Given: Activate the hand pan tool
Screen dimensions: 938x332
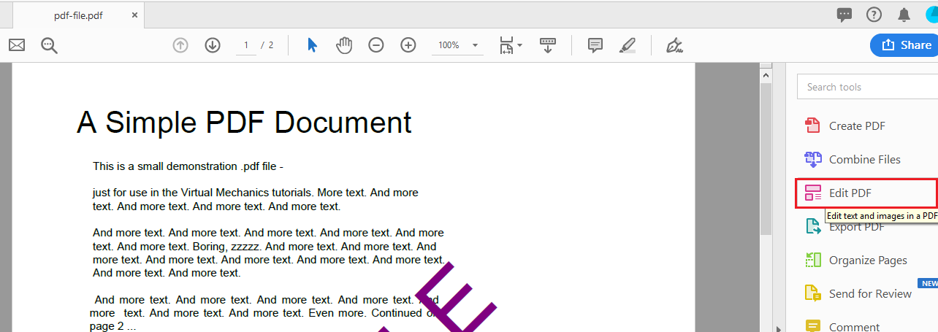Looking at the screenshot, I should pos(344,45).
